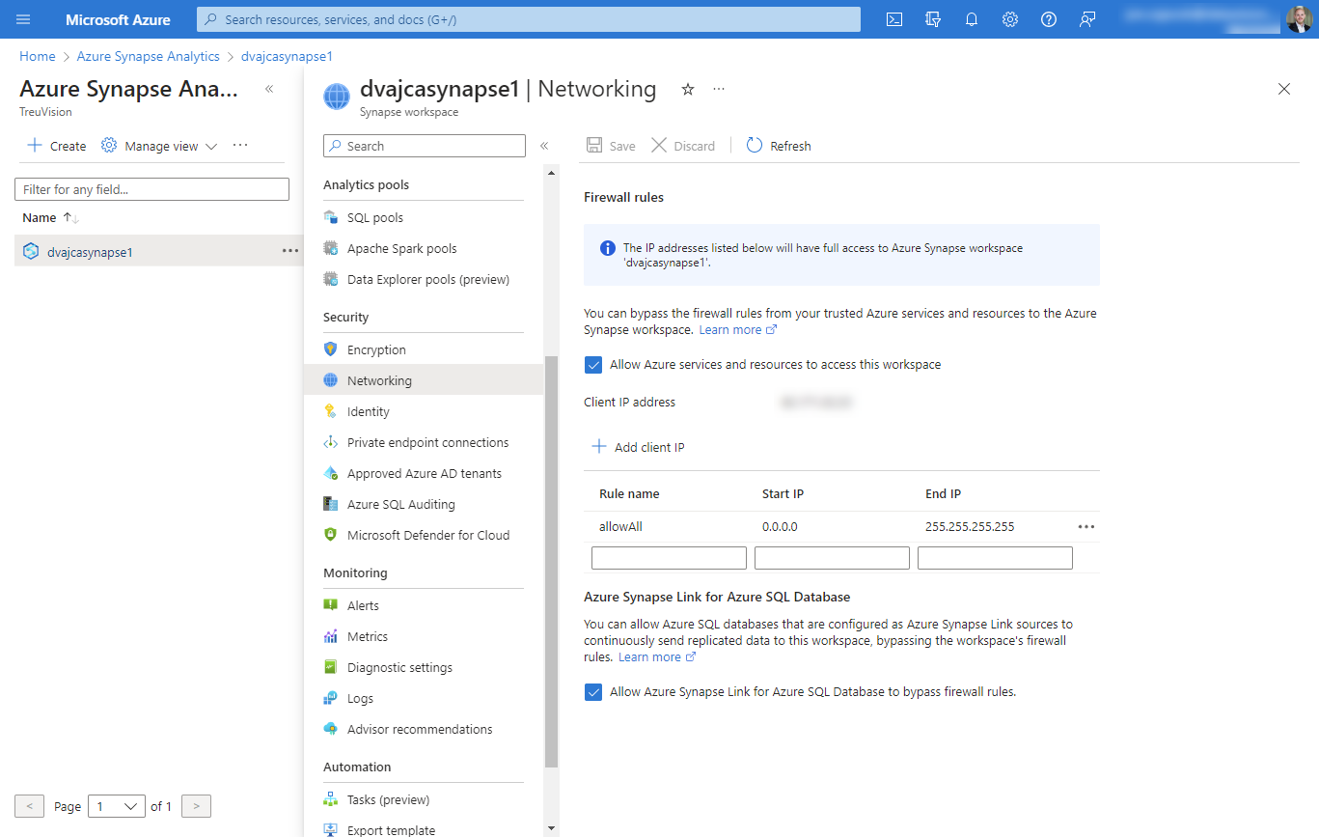
Task: Sort by the Name column header
Action: tap(51, 218)
